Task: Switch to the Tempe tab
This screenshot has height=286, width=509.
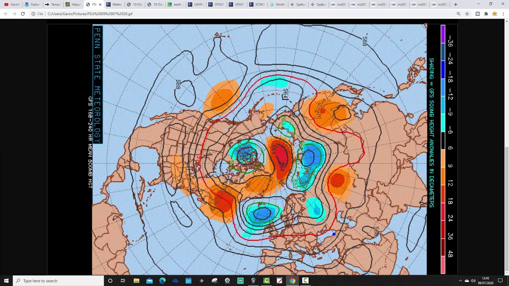Action: pos(53,4)
